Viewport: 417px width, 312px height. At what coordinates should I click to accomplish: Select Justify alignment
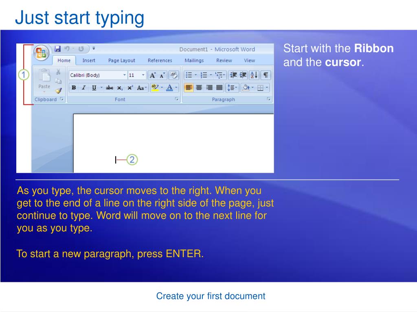click(x=219, y=88)
